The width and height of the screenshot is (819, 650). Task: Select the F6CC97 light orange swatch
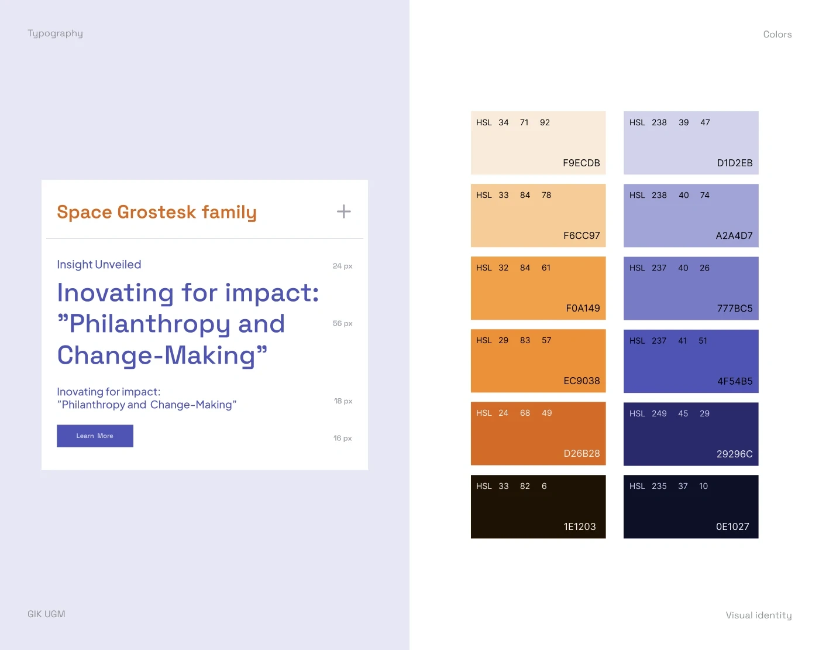coord(538,215)
